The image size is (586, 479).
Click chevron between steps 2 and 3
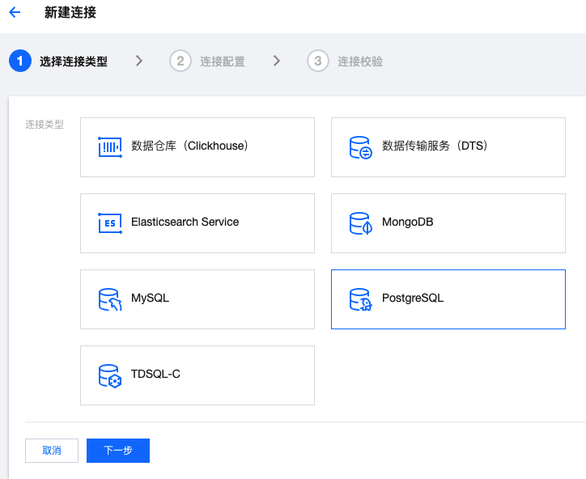[x=277, y=61]
